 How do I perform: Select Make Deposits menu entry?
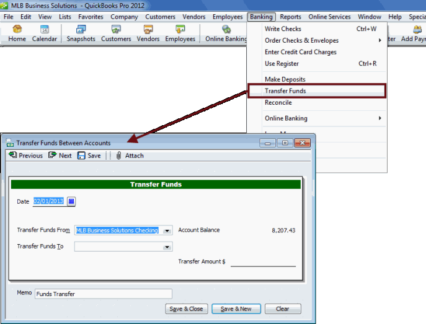317,79
